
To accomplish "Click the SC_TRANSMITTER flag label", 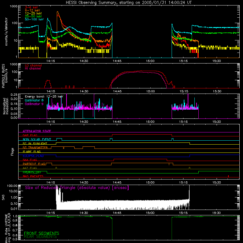I will (35, 148).
